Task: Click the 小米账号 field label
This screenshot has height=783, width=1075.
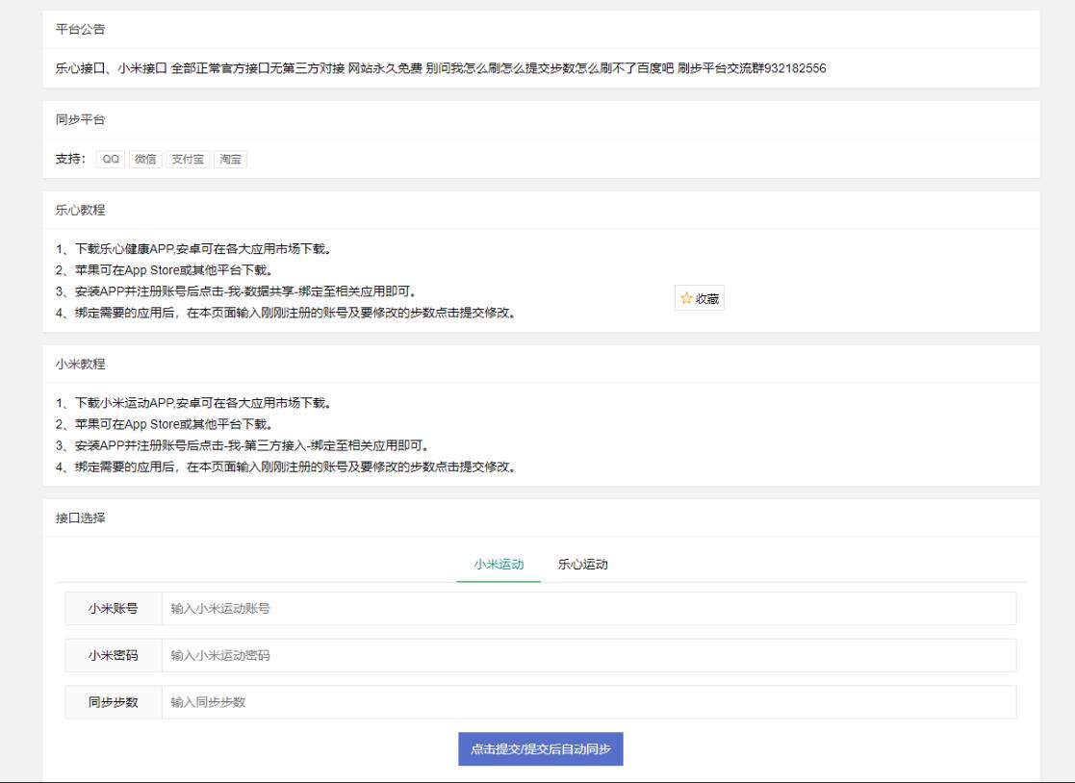Action: [114, 609]
